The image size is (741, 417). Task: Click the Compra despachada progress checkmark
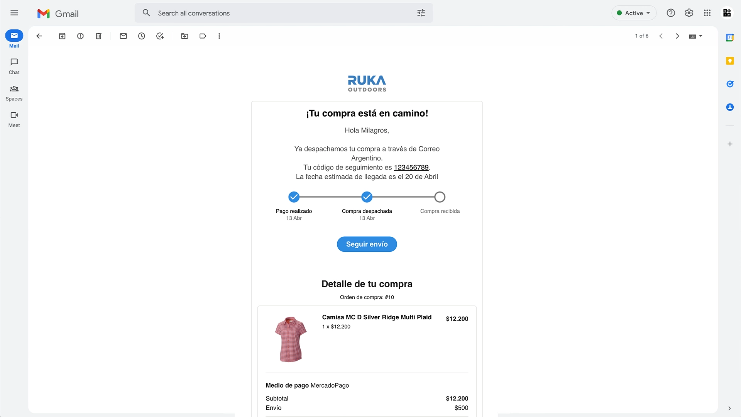pos(367,197)
